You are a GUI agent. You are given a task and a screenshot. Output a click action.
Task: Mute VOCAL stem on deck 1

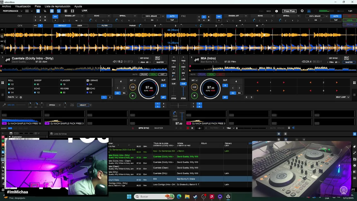(153, 75)
